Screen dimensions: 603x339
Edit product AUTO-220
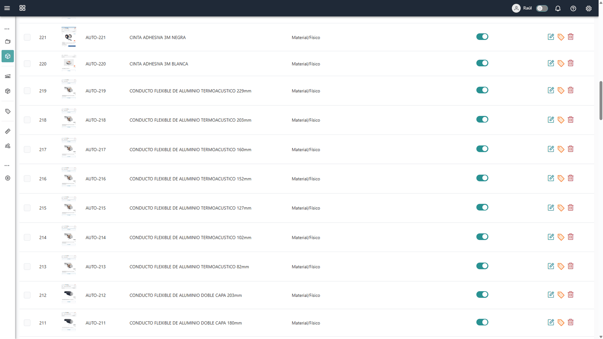point(551,63)
